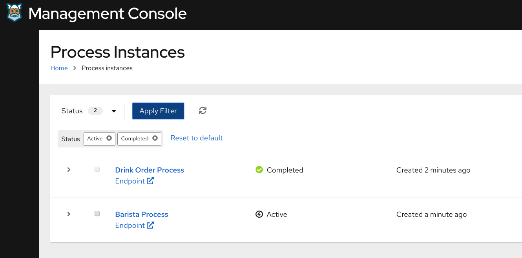Click the Management Console viking logo

(14, 13)
